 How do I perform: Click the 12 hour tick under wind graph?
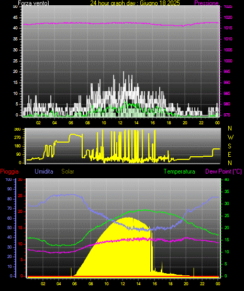click(x=120, y=123)
